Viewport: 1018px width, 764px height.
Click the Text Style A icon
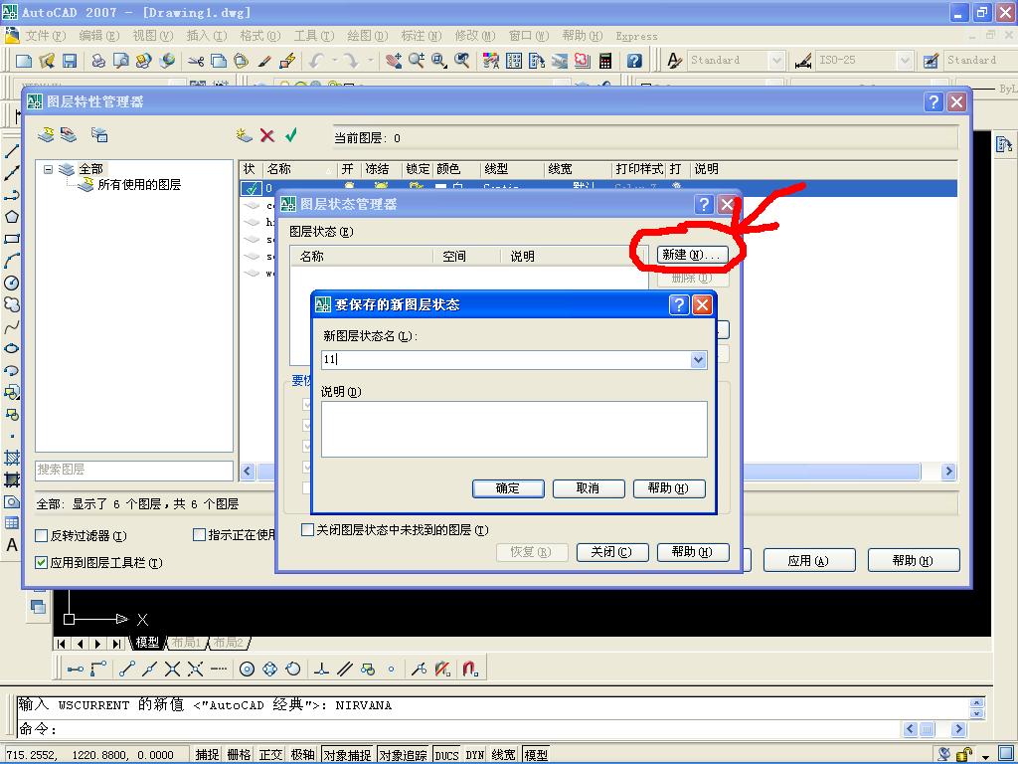675,61
